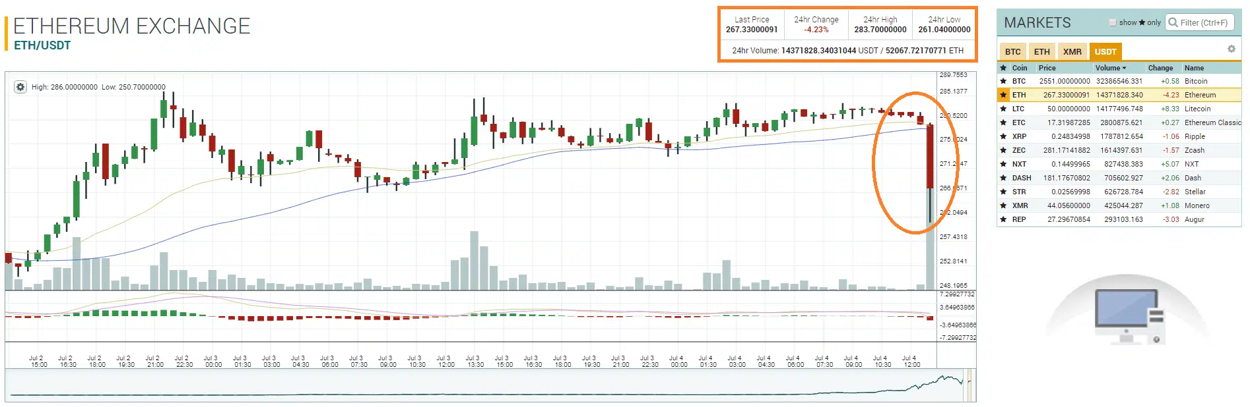Click XRP price 0.24834998
The image size is (1250, 407).
pos(1070,136)
